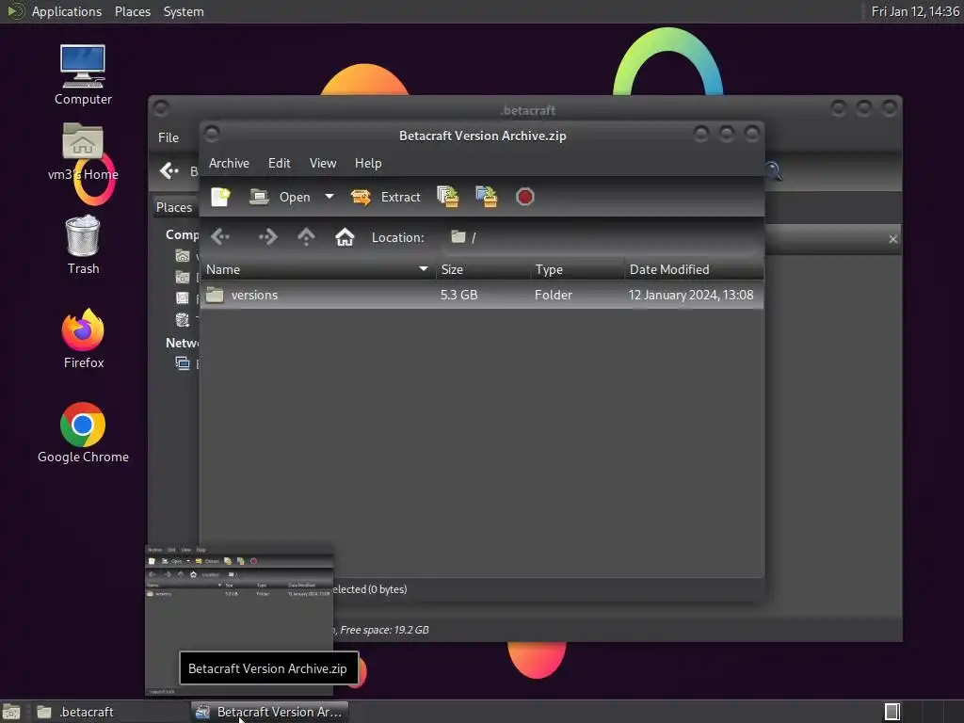Open the Trash desktop icon
Image resolution: width=964 pixels, height=723 pixels.
[83, 245]
